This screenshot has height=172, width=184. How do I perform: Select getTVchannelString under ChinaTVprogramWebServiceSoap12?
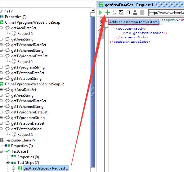coord(27,107)
